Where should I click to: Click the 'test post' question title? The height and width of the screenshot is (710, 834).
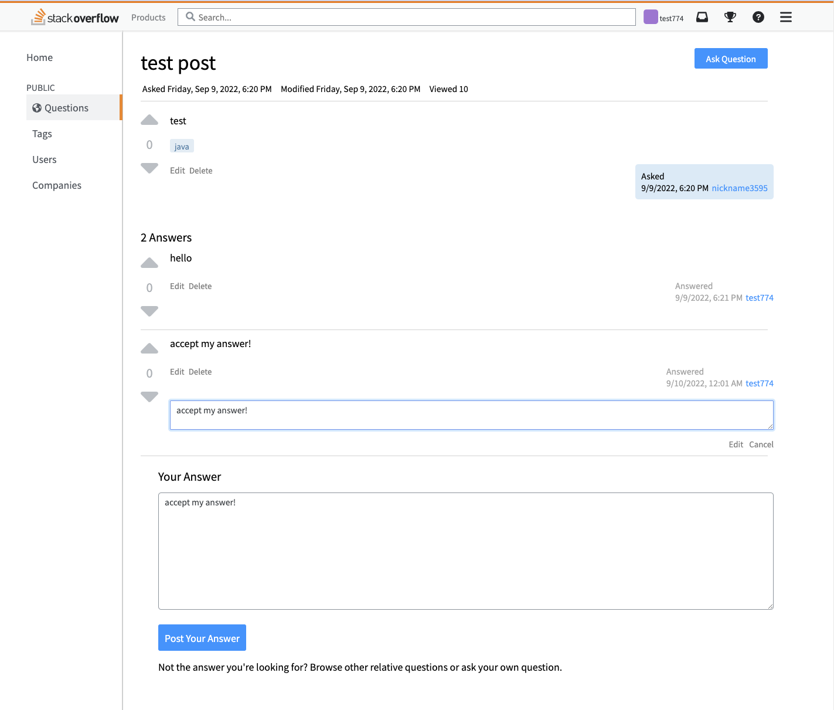178,63
